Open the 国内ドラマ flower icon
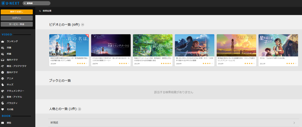Screen dimensions: 302x127 pyautogui.click(x=3, y=72)
